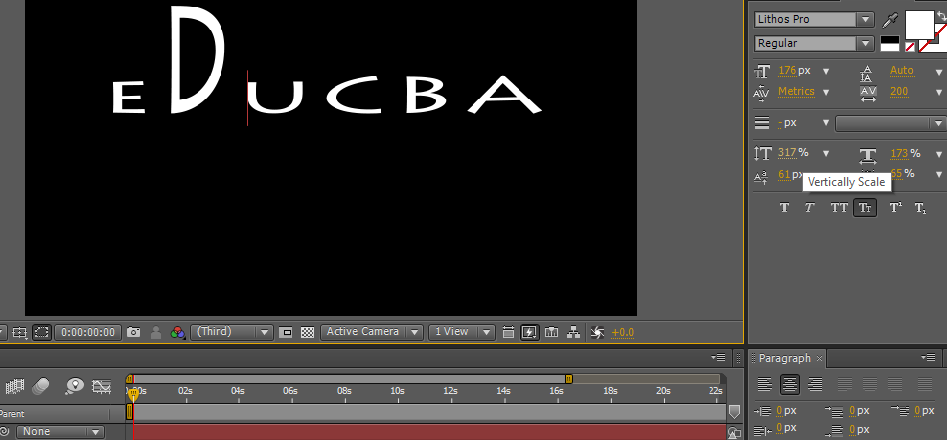Image resolution: width=947 pixels, height=440 pixels.
Task: Click the stroke width px value
Action: (x=787, y=123)
